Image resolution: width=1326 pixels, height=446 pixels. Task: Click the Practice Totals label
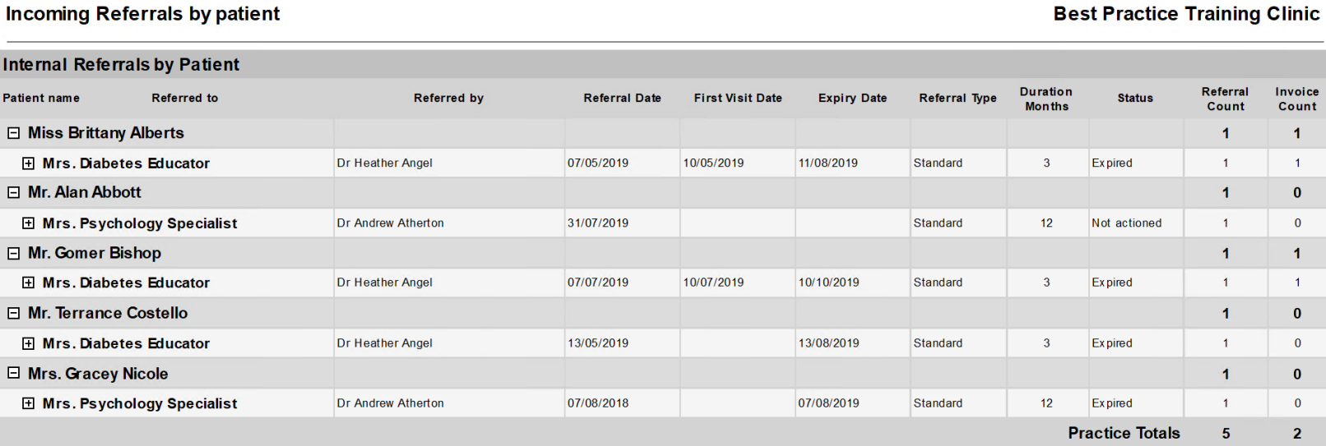pos(1124,433)
